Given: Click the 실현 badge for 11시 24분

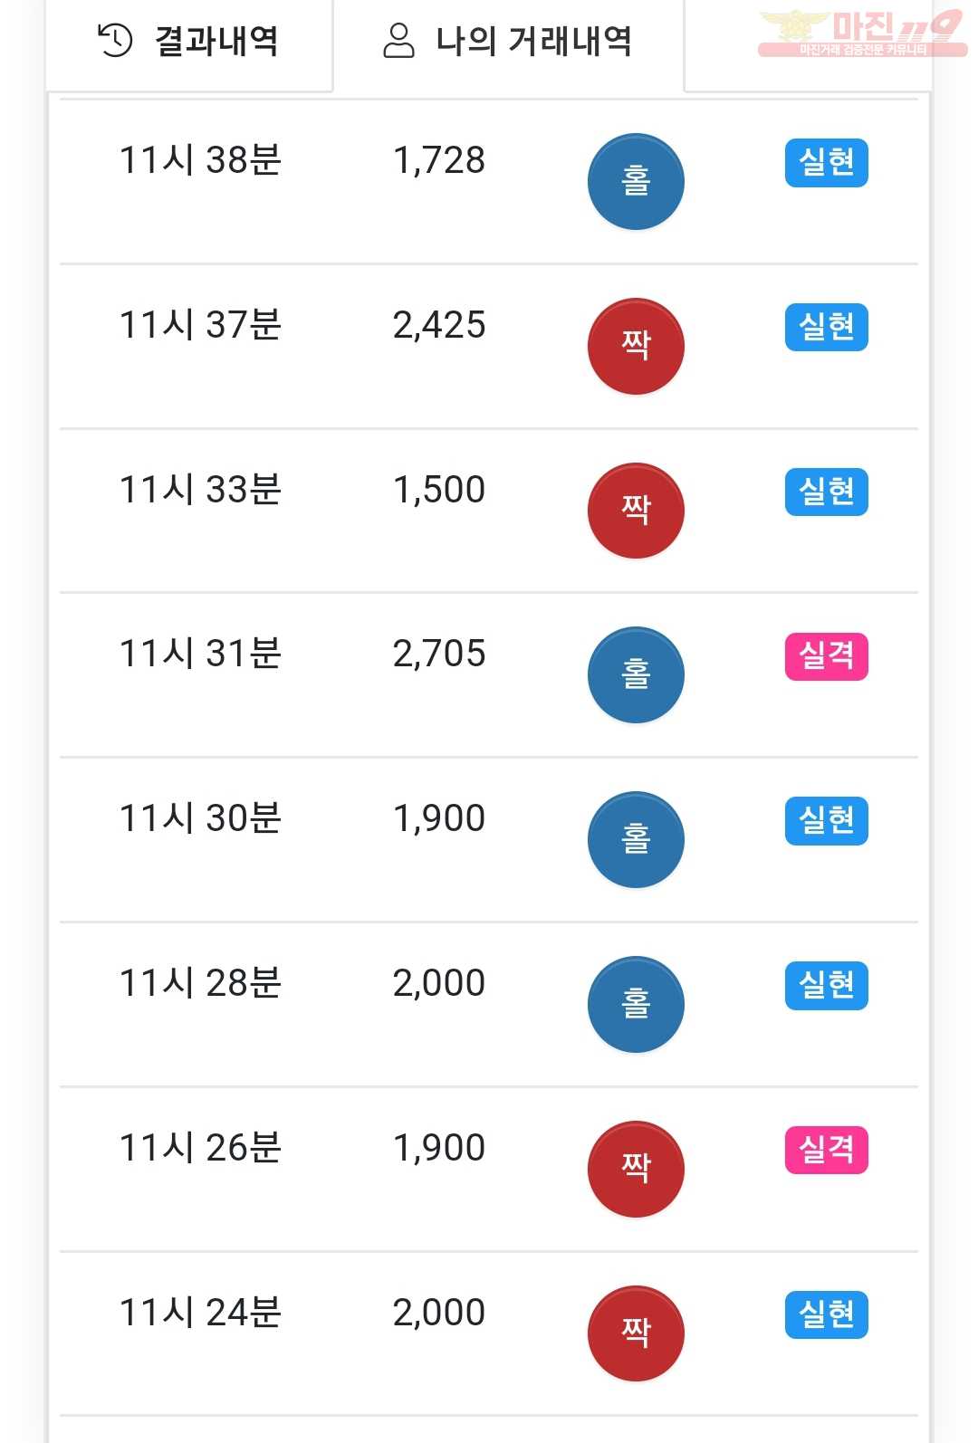Looking at the screenshot, I should coord(826,1314).
